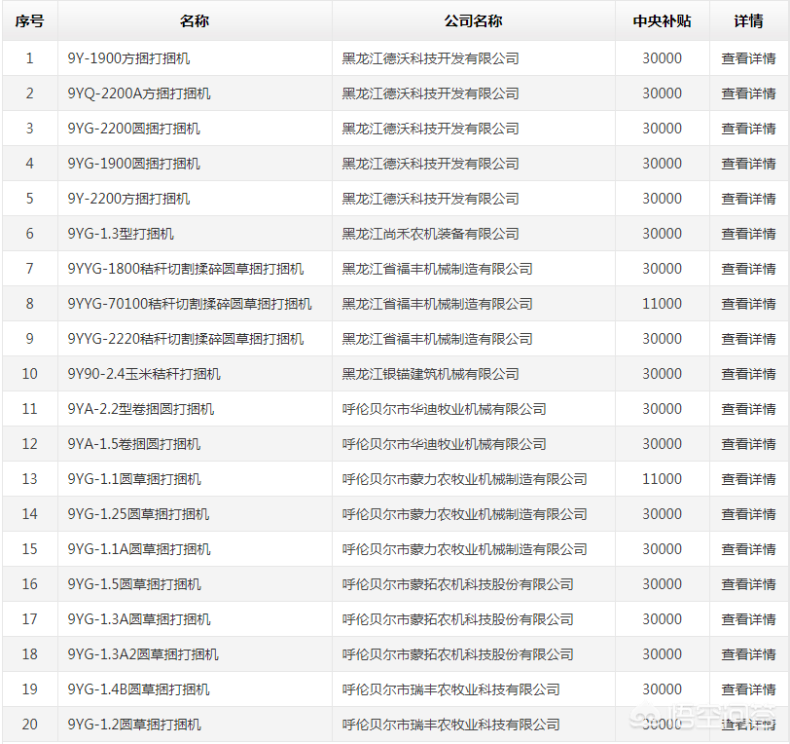Open 查看详情 for 9YG-1.4B圆草捆打捆机
The width and height of the screenshot is (790, 744).
[x=748, y=689]
